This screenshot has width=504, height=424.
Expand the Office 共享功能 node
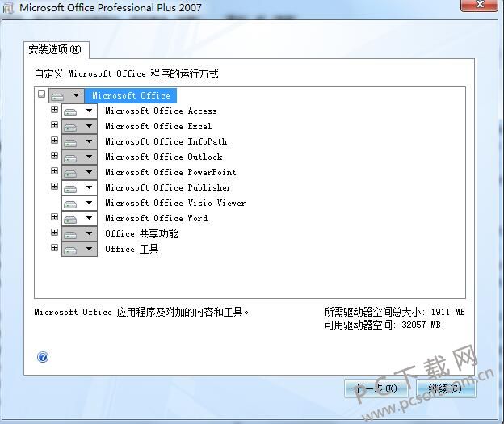[x=54, y=232]
